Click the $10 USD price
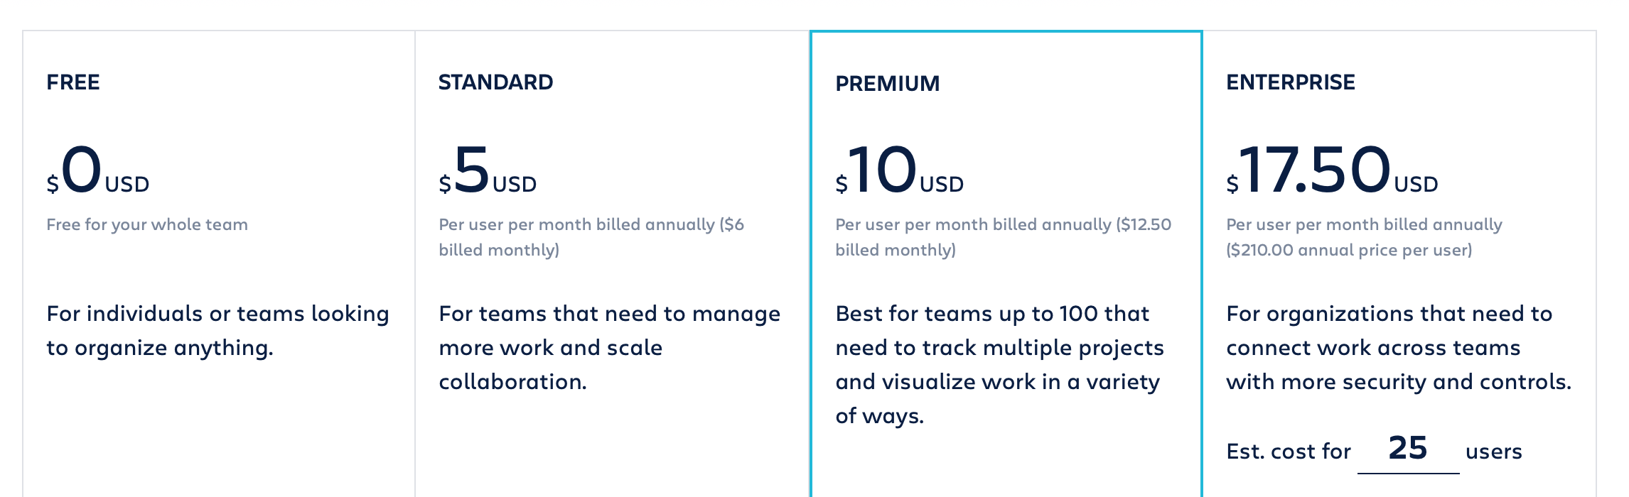This screenshot has width=1629, height=497. (899, 170)
